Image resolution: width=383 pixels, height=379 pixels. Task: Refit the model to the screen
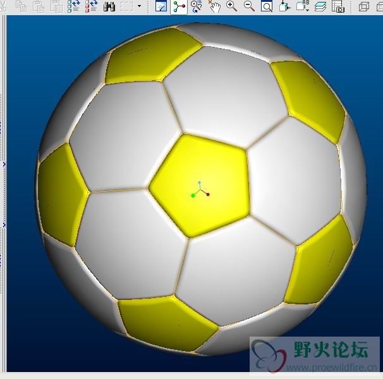pos(267,6)
